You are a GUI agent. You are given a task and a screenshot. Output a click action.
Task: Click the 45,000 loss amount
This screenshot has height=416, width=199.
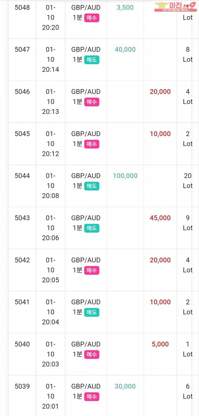(160, 218)
